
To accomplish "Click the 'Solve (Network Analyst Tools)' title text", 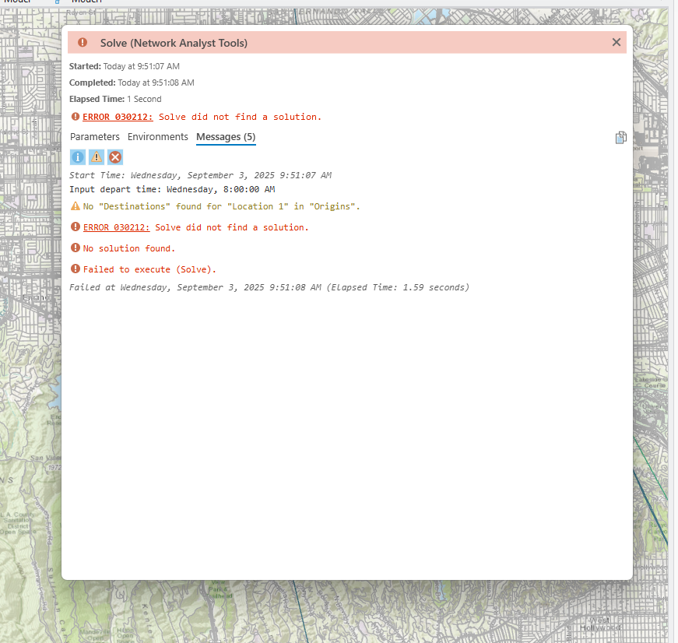I will click(x=174, y=43).
